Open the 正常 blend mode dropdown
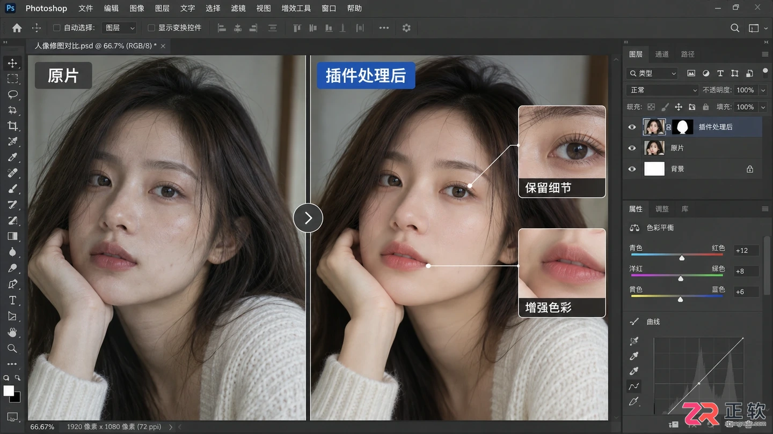 (663, 90)
